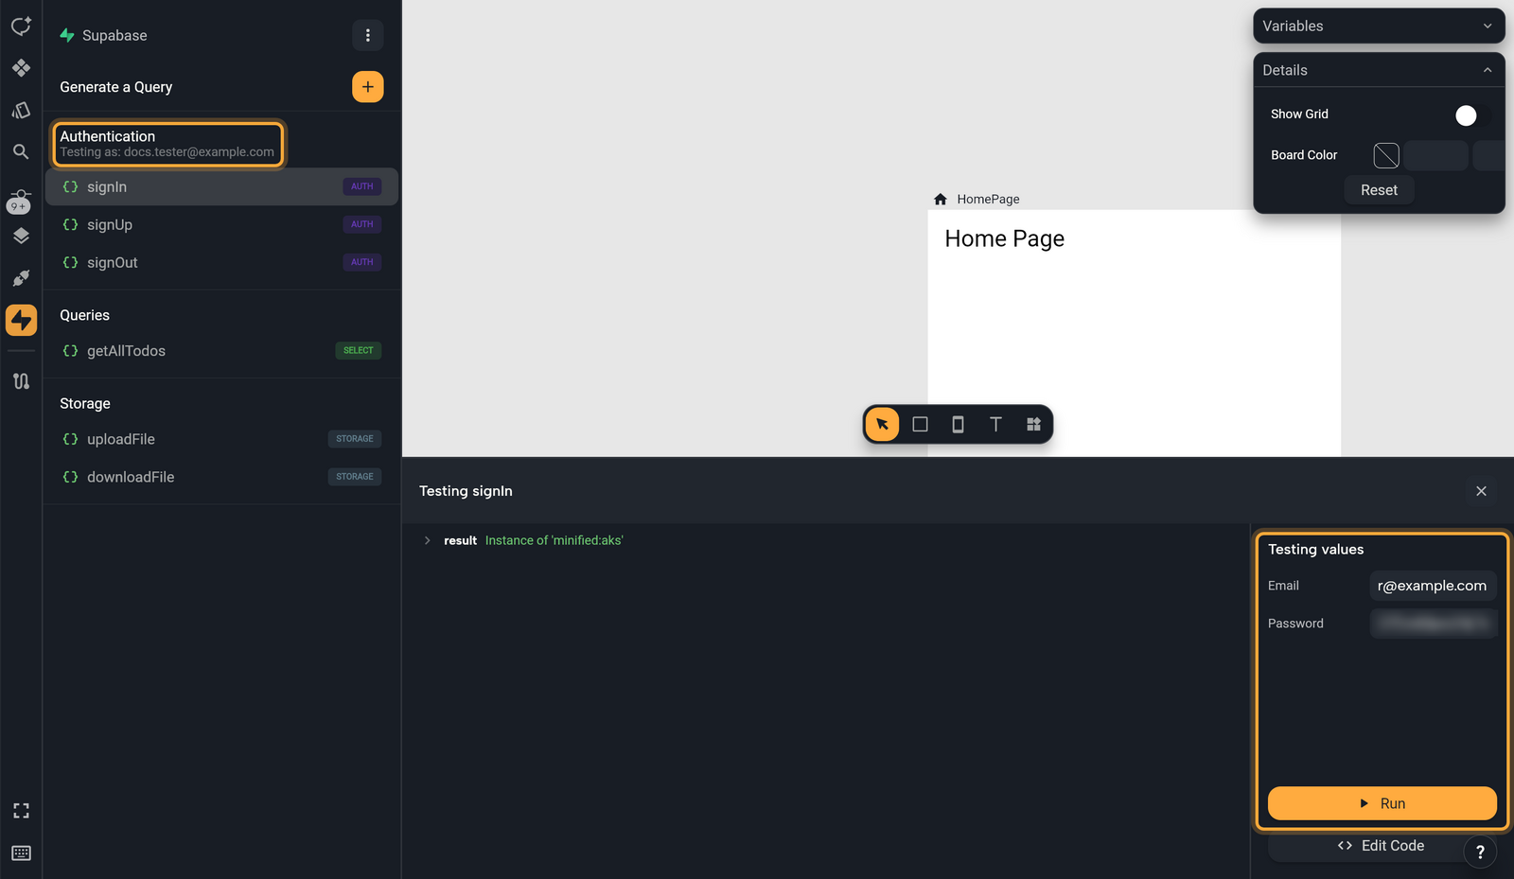Click the Board Color swatch

coord(1386,155)
